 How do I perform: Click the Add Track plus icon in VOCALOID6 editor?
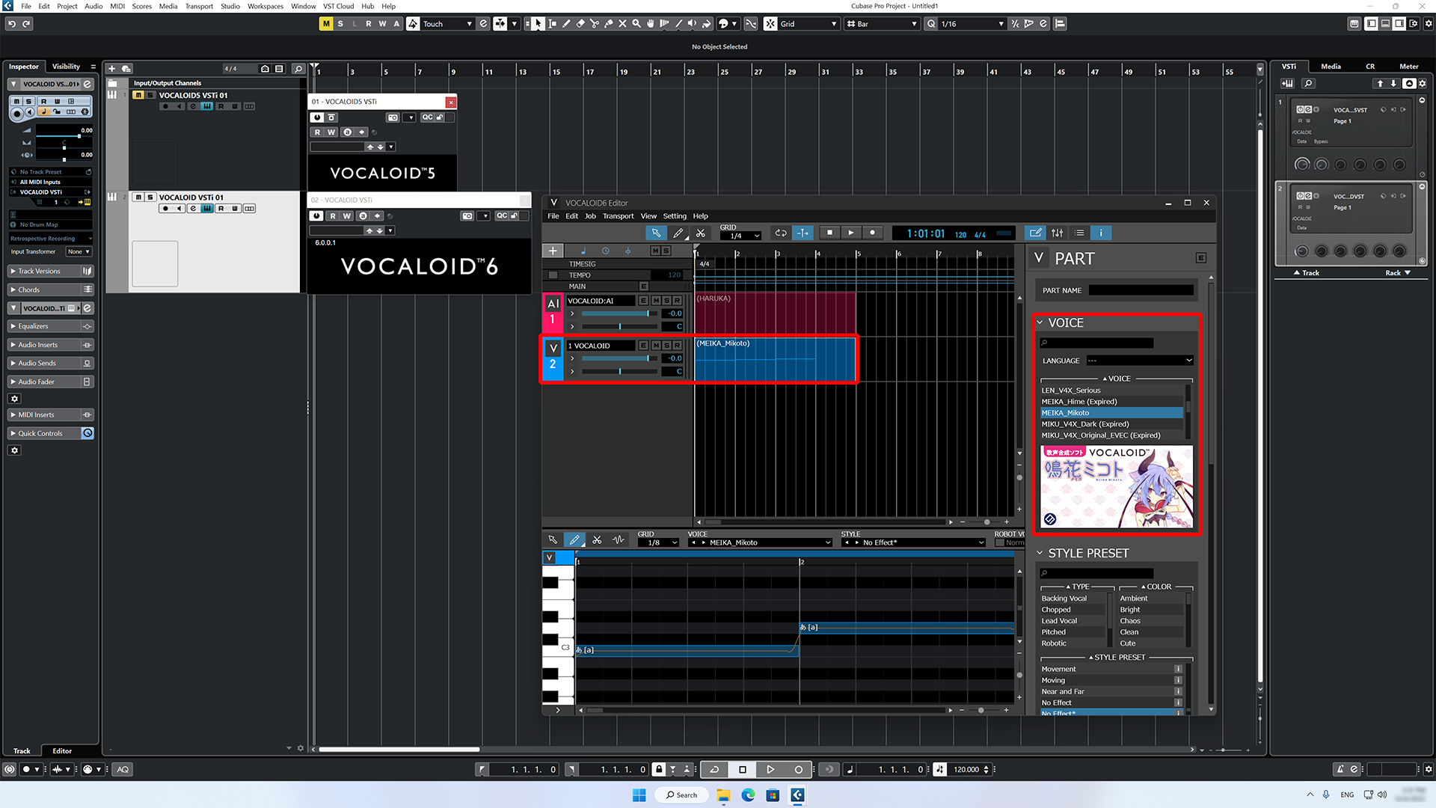click(553, 251)
